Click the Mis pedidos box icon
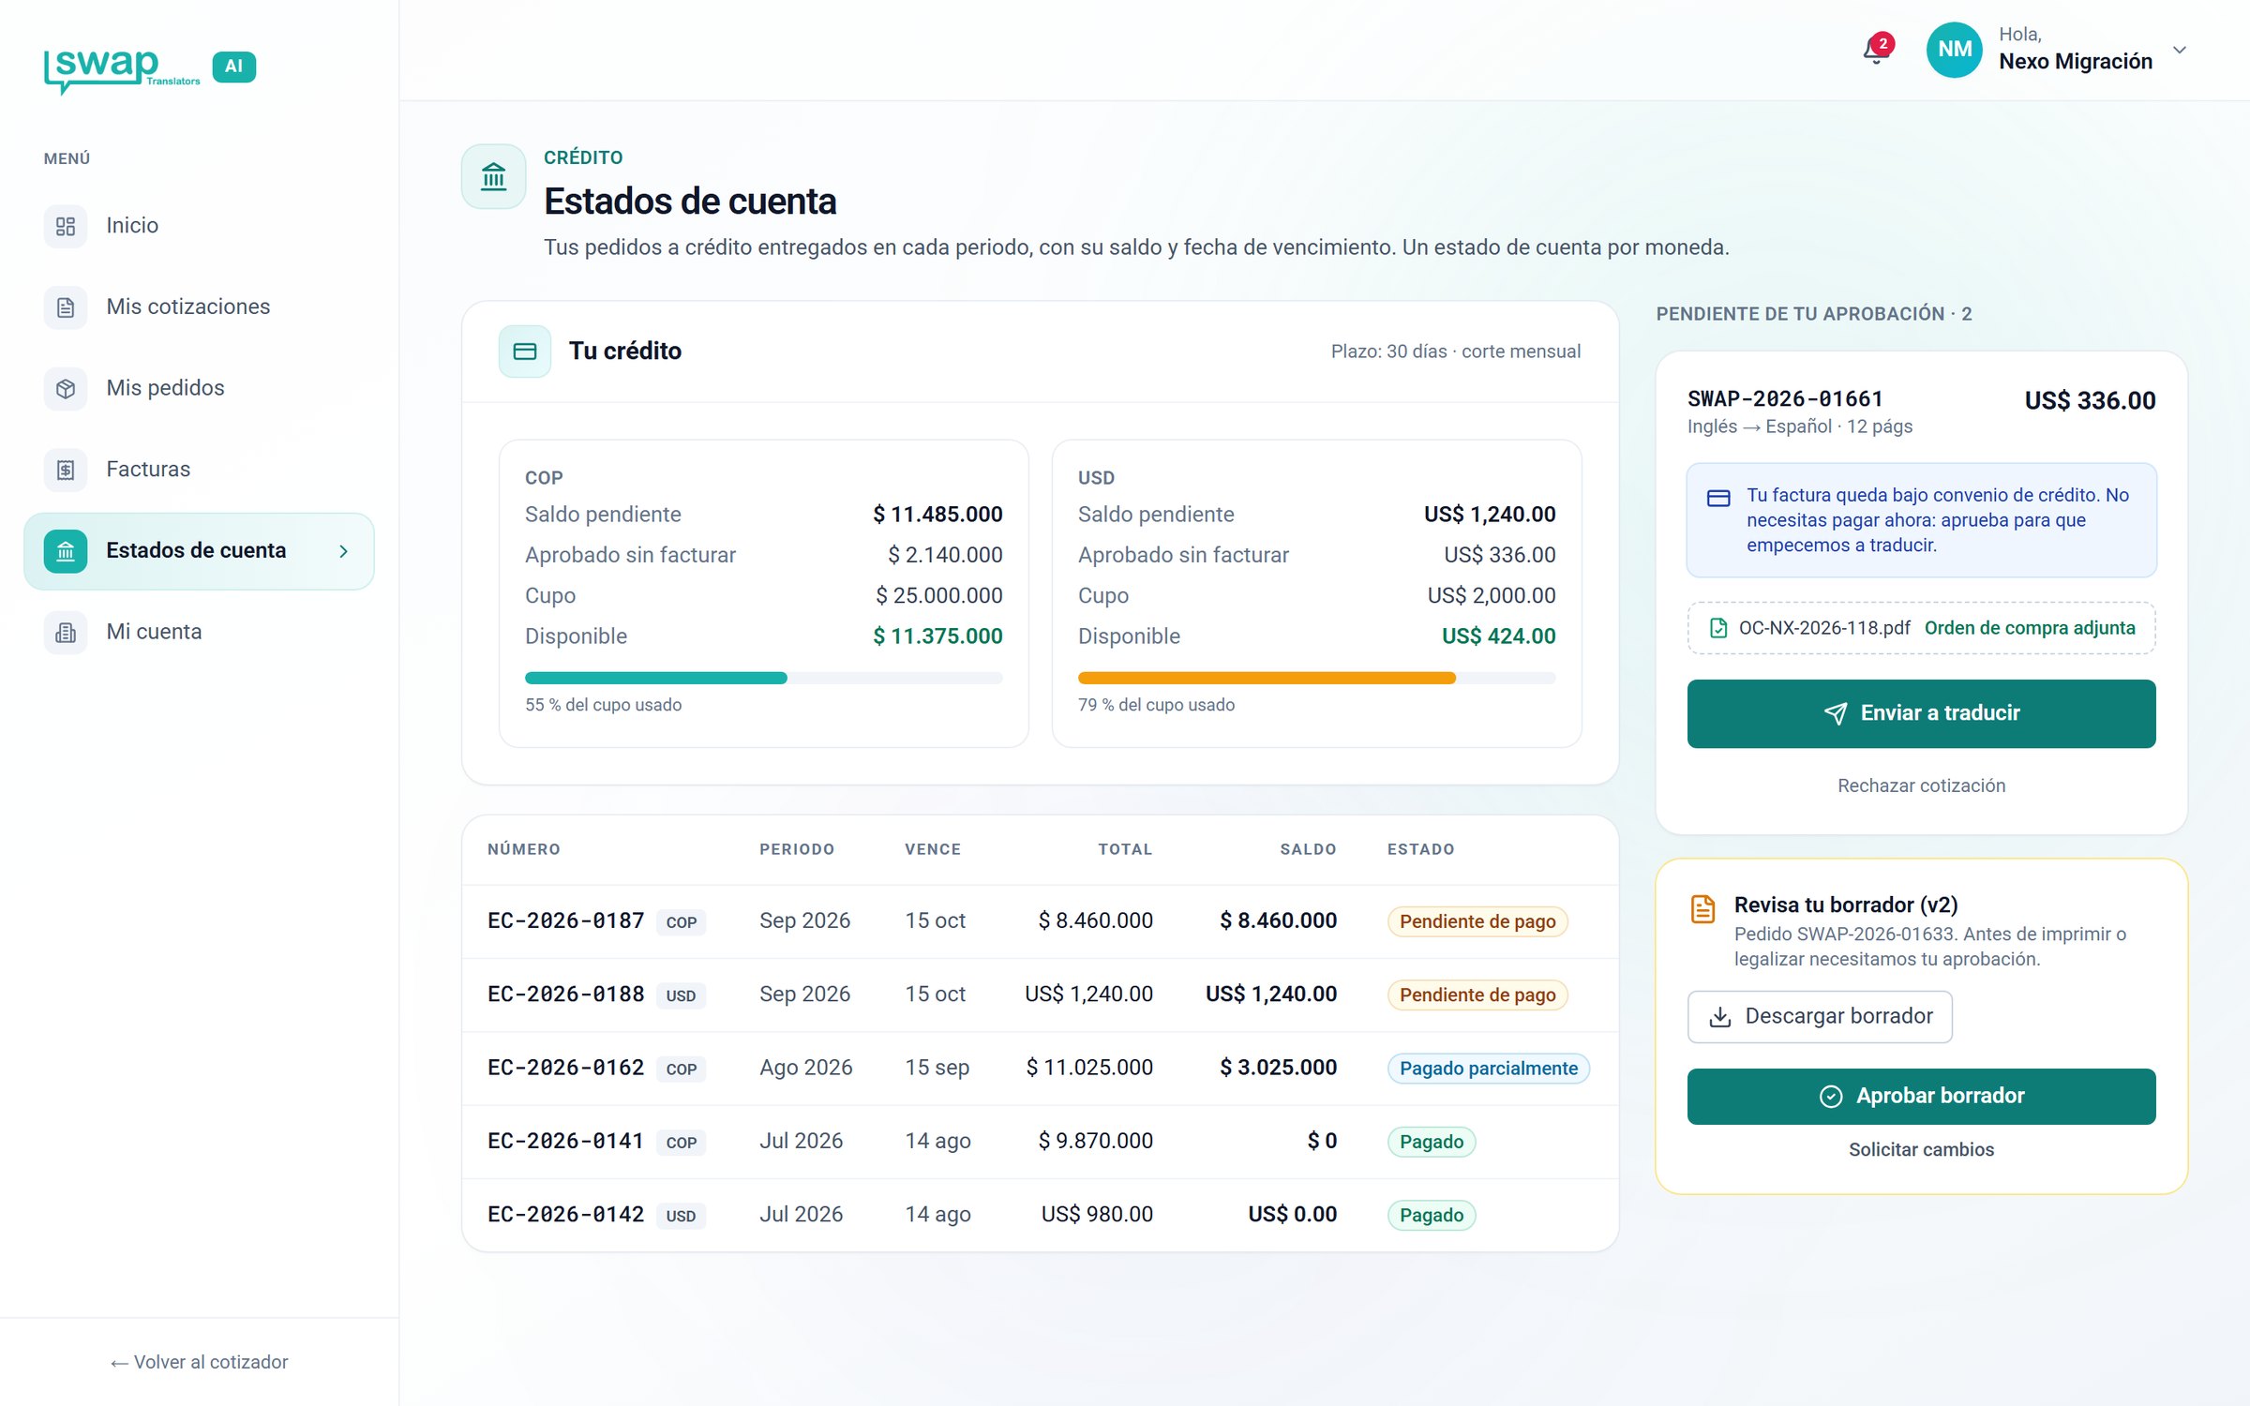This screenshot has height=1406, width=2250. click(x=66, y=388)
